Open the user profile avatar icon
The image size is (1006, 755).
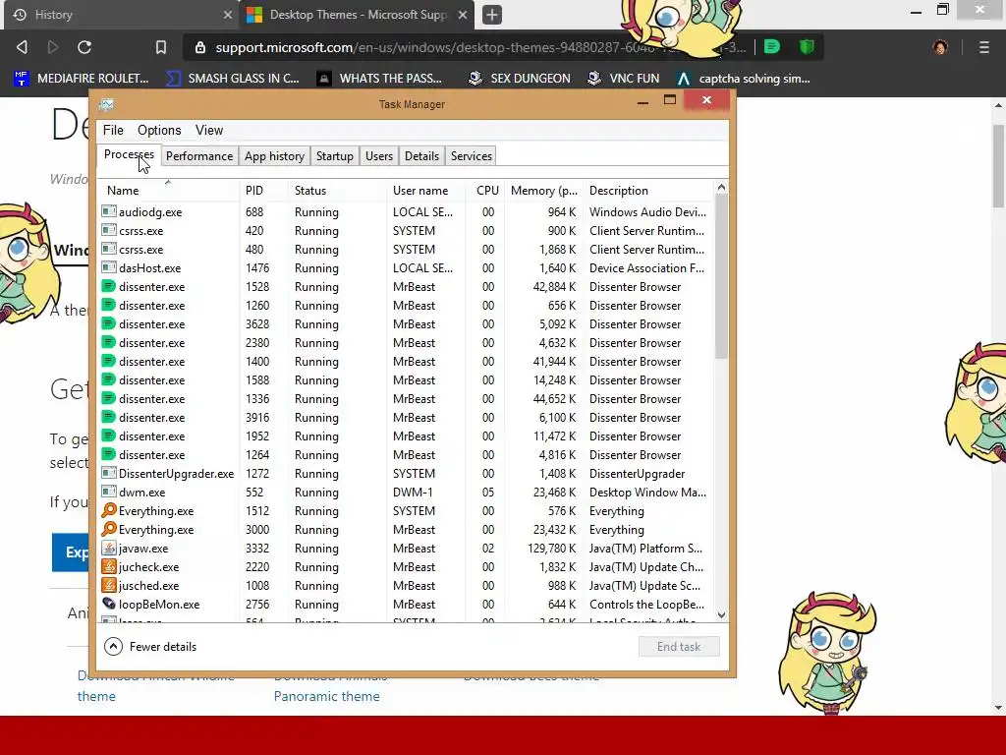coord(940,47)
